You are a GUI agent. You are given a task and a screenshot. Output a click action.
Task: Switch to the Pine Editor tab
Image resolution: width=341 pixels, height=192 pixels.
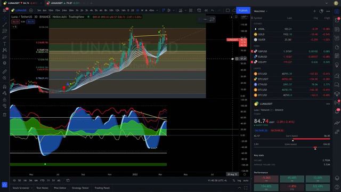pos(60,188)
